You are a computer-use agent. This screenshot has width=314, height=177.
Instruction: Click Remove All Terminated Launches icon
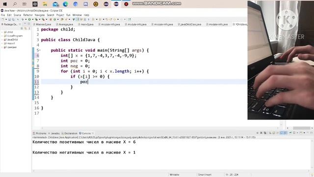click(265, 133)
